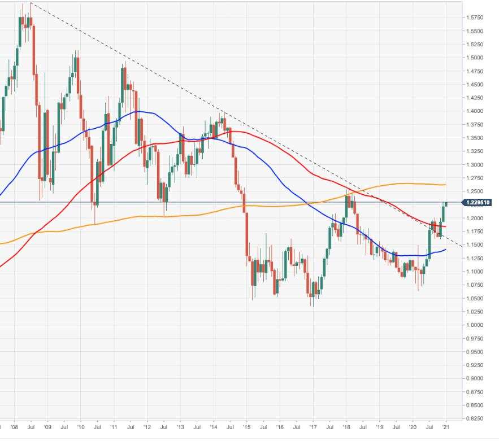This screenshot has width=499, height=441.
Task: Click the 1.3000 price axis label
Action: [475, 165]
